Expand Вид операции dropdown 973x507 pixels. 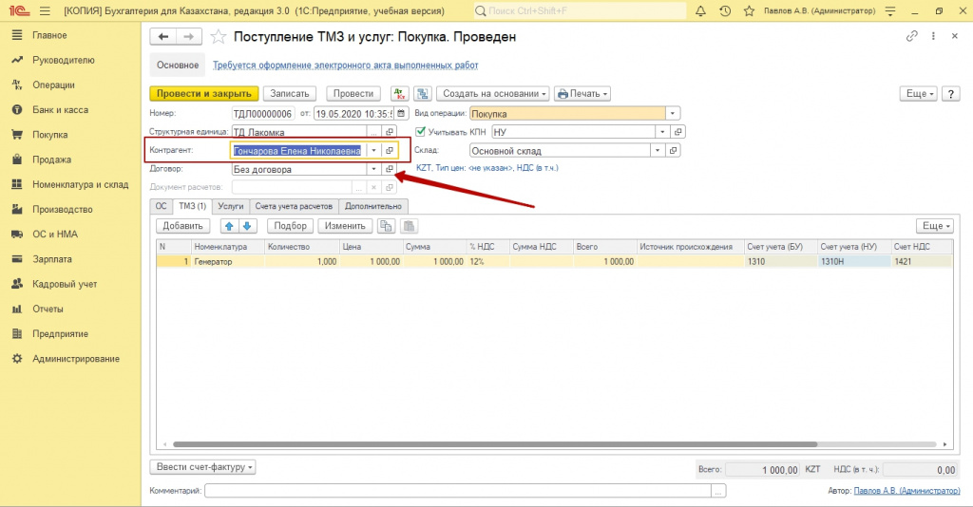pos(672,113)
